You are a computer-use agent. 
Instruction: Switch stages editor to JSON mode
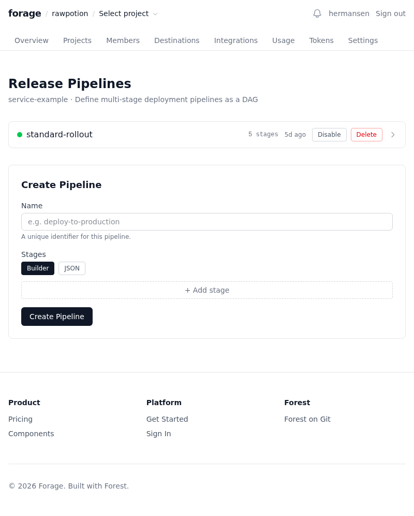pos(72,268)
